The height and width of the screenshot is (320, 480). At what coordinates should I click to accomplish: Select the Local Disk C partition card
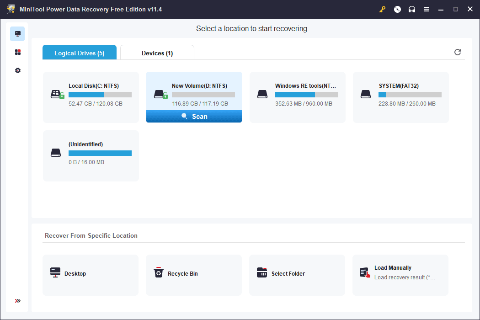click(90, 95)
